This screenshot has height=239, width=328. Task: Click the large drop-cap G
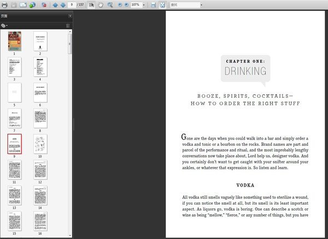click(x=184, y=137)
